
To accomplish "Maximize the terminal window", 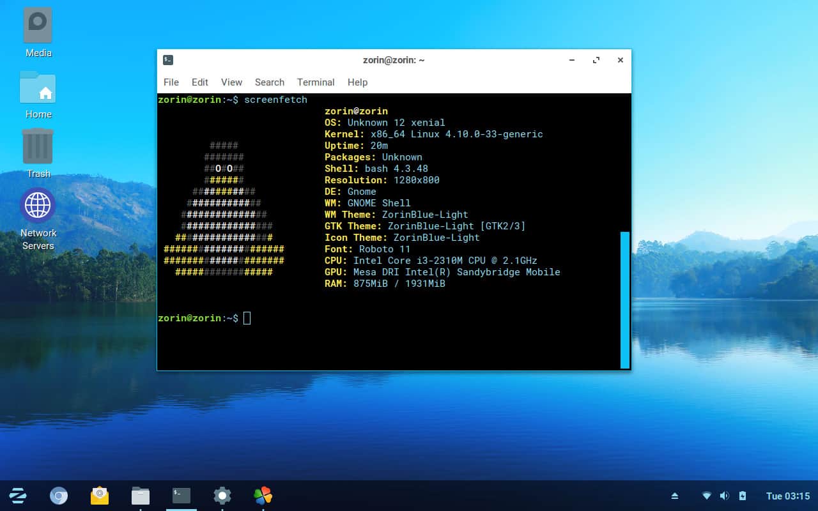I will pos(596,60).
